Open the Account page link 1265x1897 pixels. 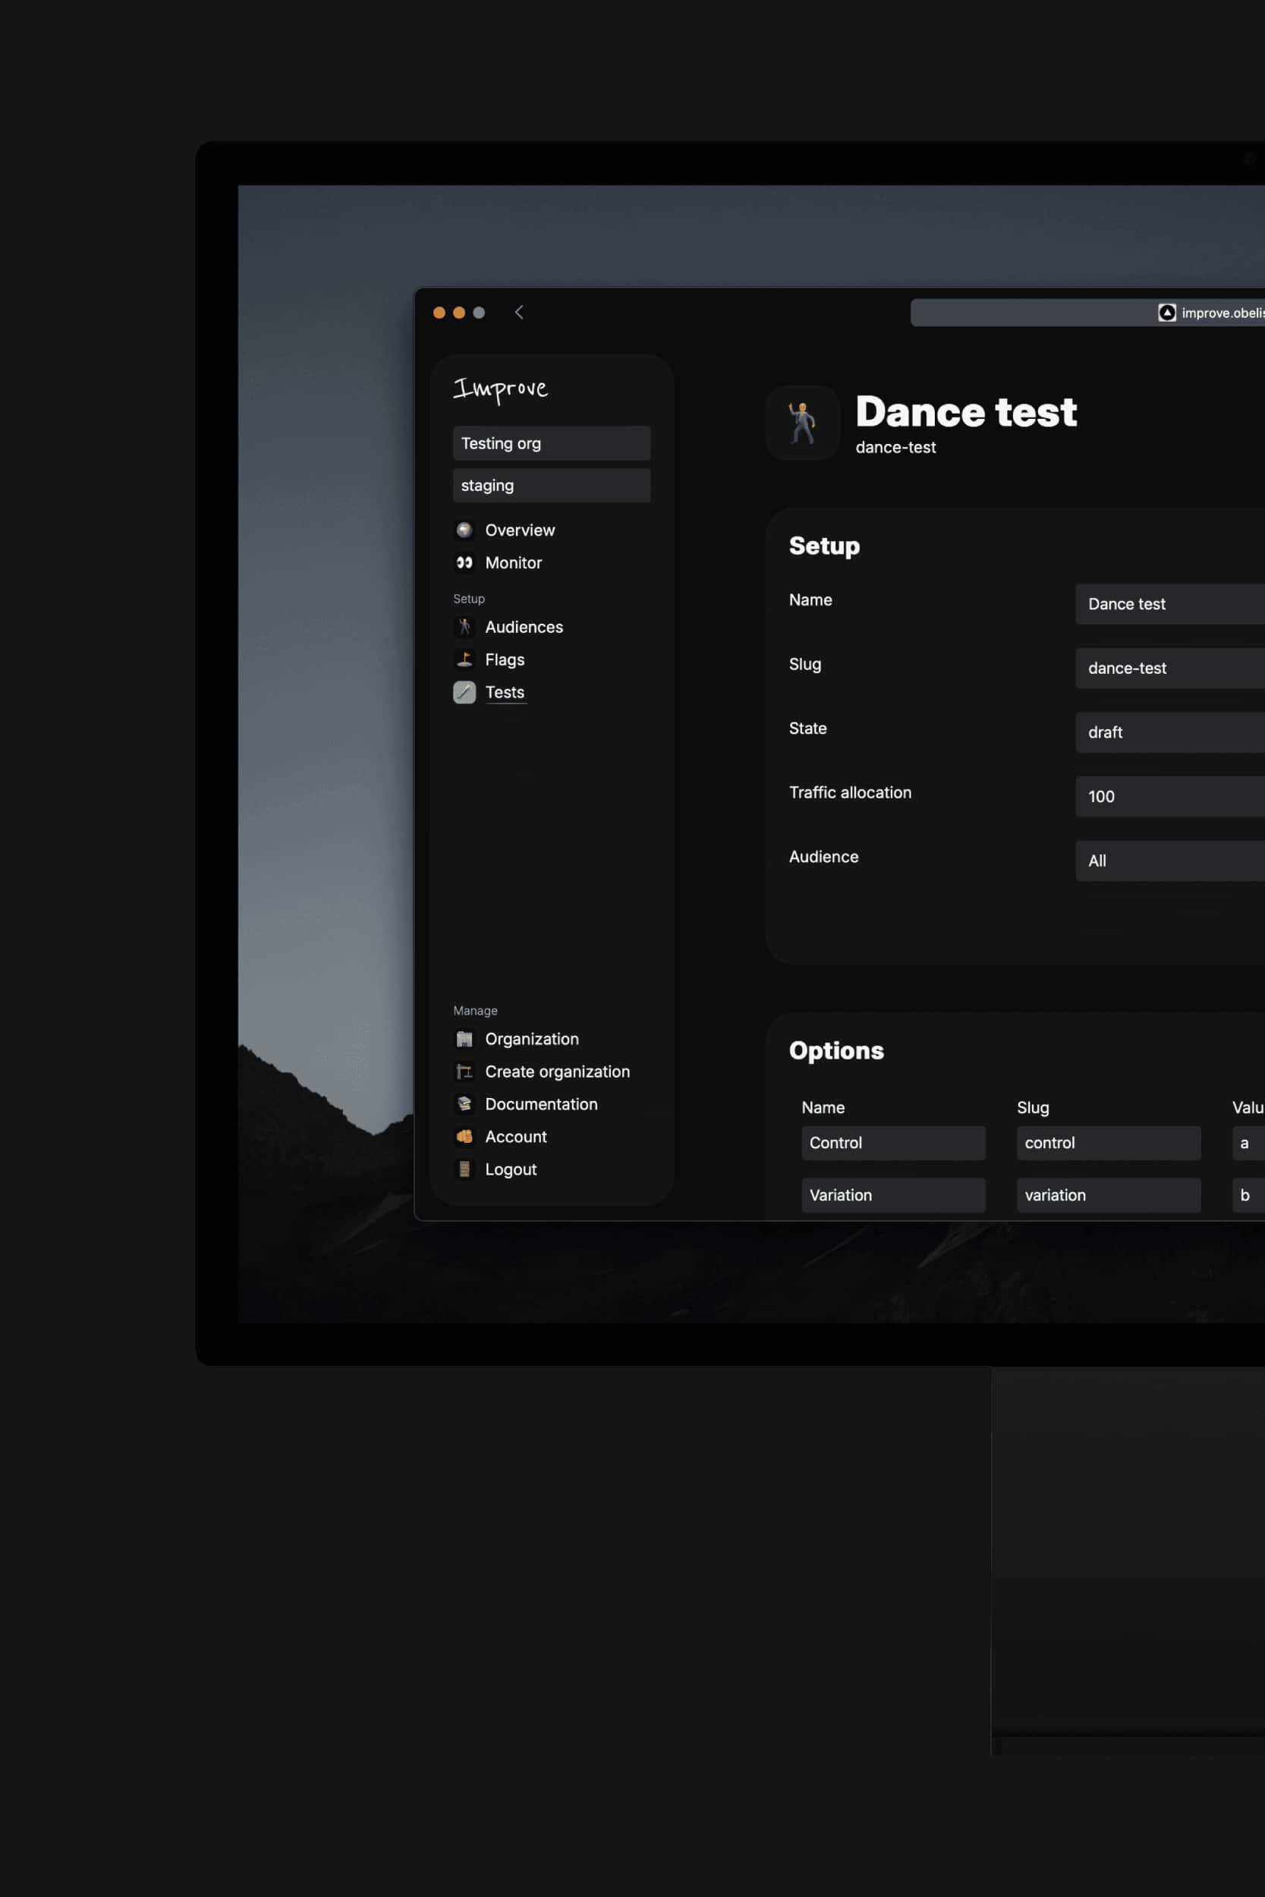[515, 1137]
